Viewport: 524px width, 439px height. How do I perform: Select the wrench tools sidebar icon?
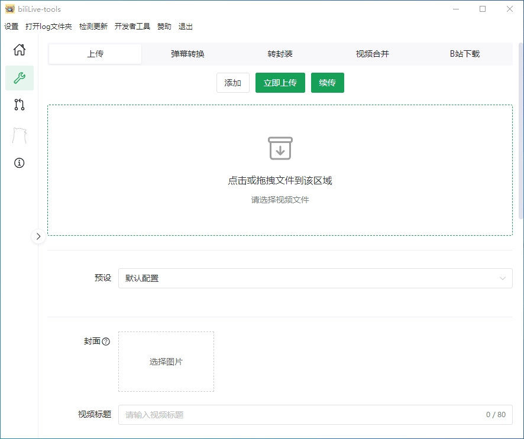coord(20,78)
